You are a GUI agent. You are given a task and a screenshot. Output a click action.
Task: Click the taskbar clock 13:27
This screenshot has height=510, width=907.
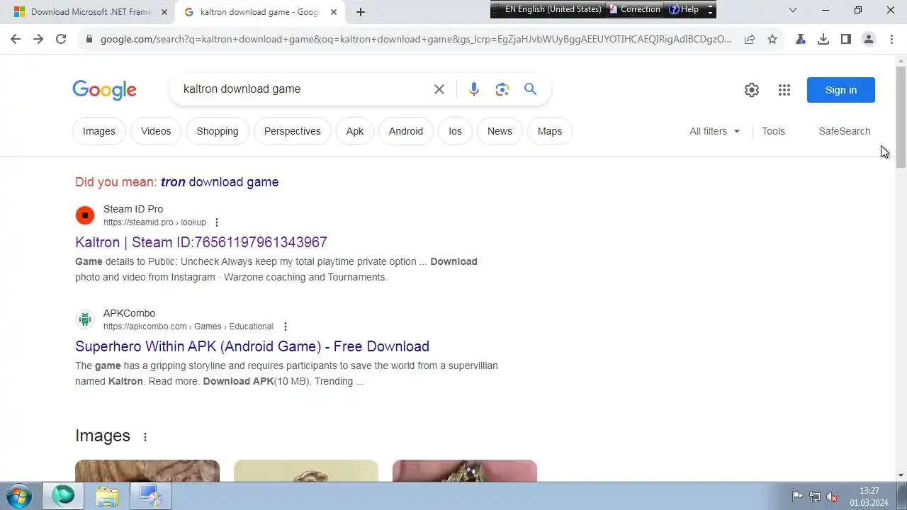[869, 491]
